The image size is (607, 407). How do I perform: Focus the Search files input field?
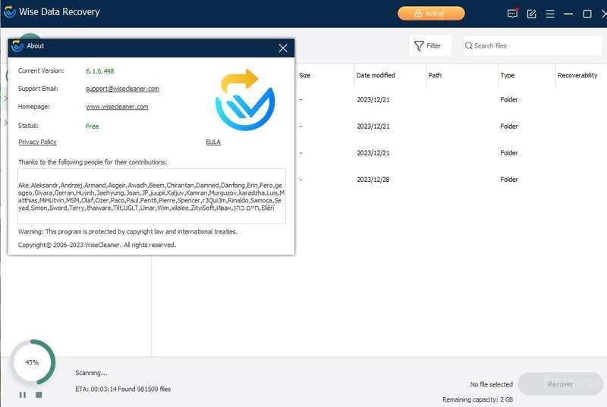(531, 45)
